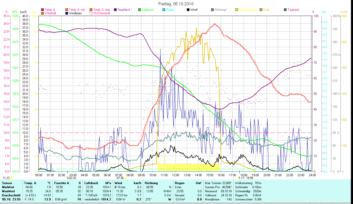Click the chart title Freitag, 05.10.2018

pyautogui.click(x=176, y=4)
